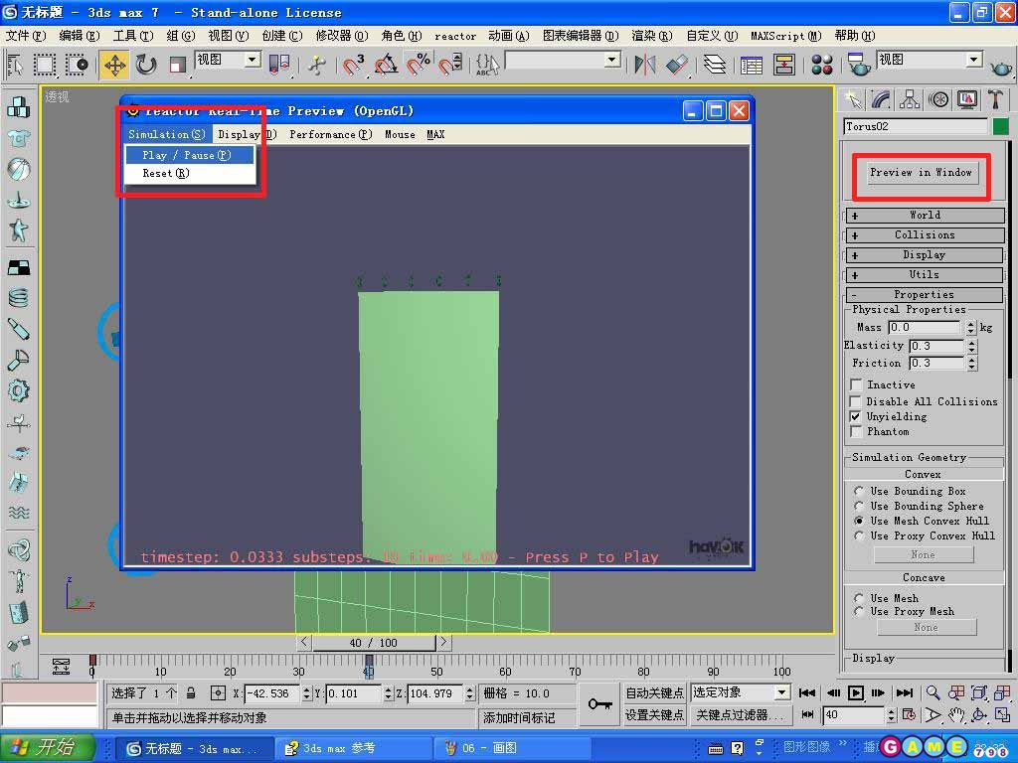This screenshot has height=763, width=1018.
Task: Toggle the selection lock padlock icon
Action: 192,692
